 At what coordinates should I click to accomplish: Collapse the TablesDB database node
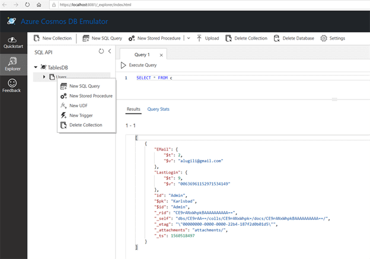[x=36, y=68]
